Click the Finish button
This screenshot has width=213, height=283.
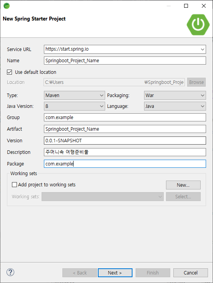[x=153, y=273]
